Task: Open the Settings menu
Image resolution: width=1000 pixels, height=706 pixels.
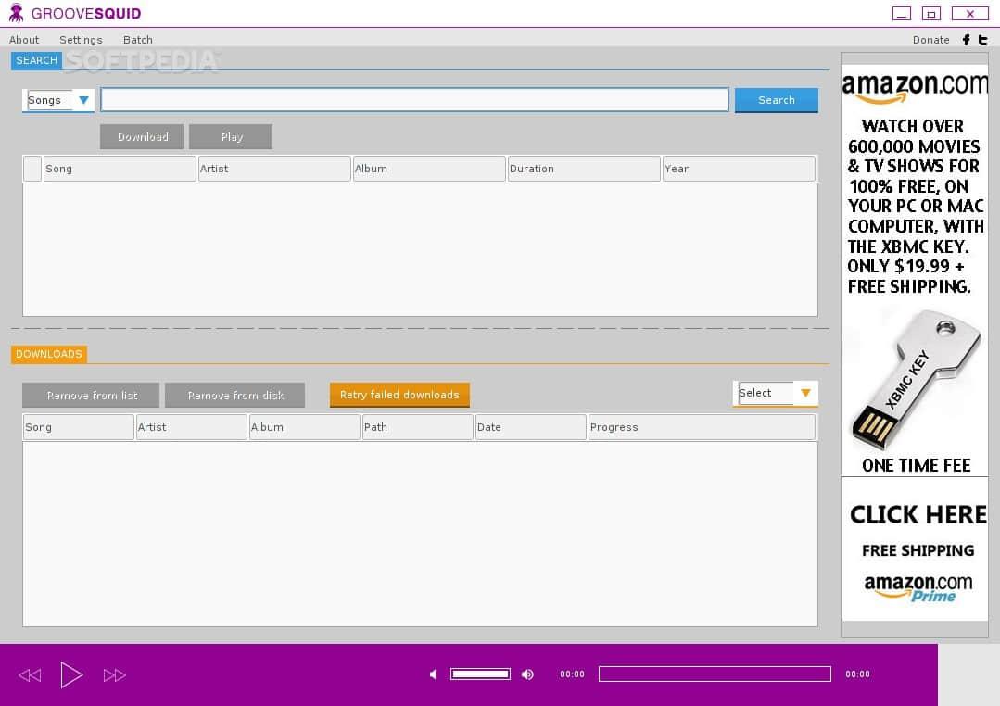Action: click(81, 40)
